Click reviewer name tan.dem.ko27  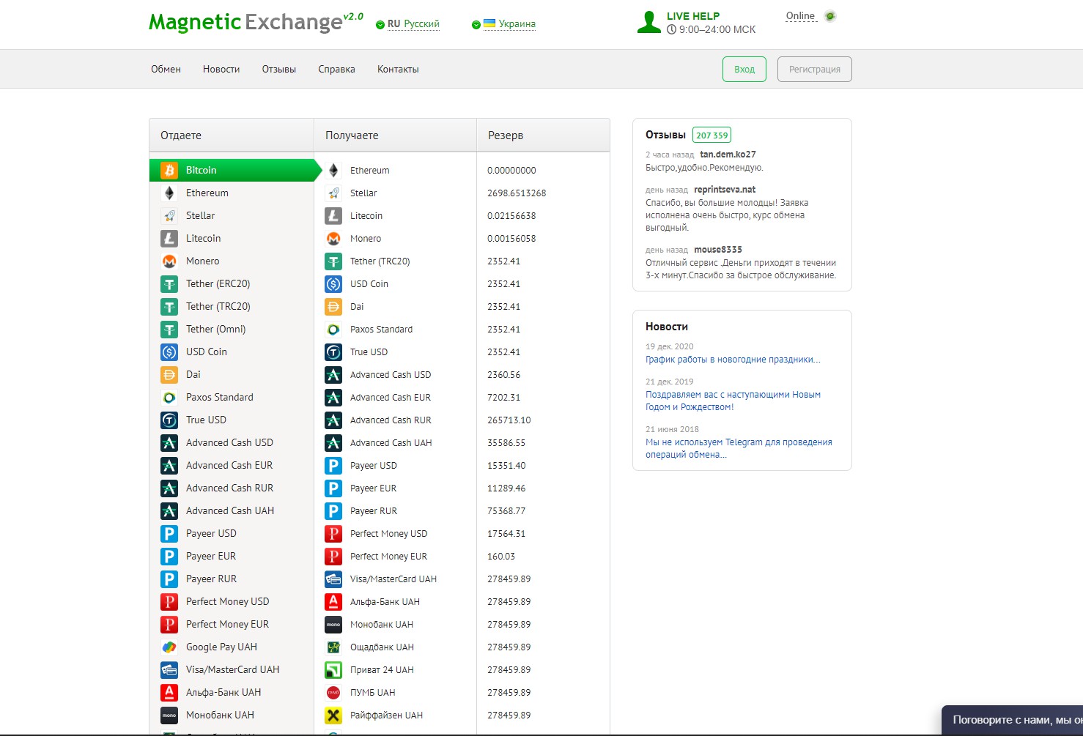[x=728, y=155]
